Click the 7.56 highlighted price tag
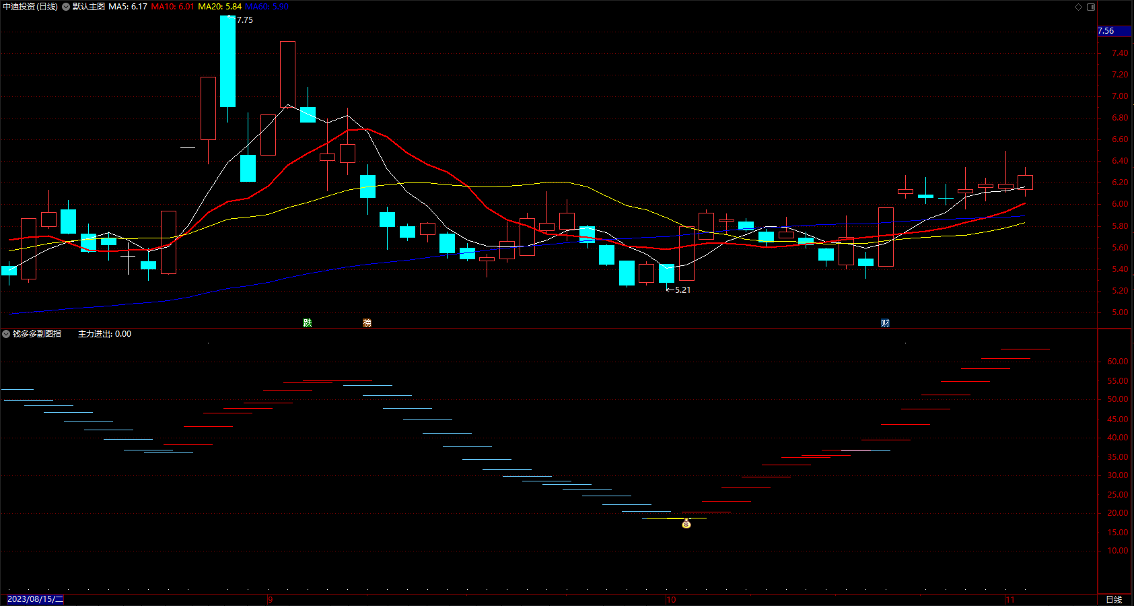The height and width of the screenshot is (606, 1134). tap(1114, 31)
